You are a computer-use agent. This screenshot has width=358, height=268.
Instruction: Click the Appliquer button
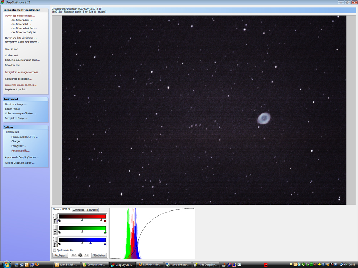coord(60,255)
